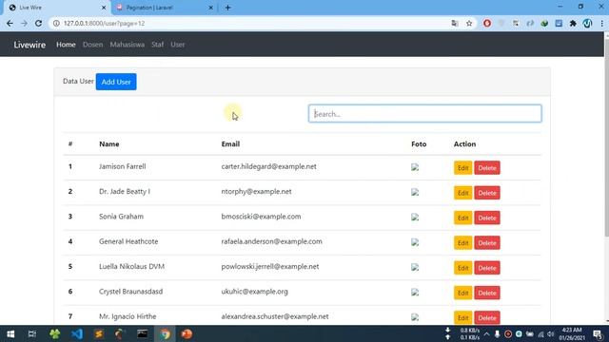Click Sonia Graham's broken photo thumbnail
The image size is (609, 342).
(415, 218)
